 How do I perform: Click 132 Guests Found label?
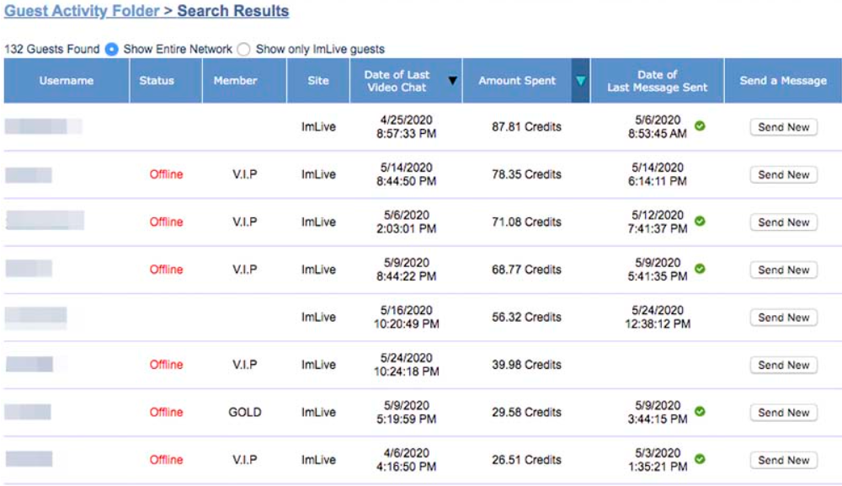(52, 50)
